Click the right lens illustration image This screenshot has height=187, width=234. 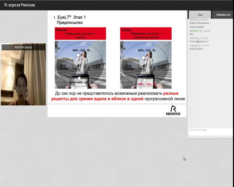pyautogui.click(x=146, y=65)
